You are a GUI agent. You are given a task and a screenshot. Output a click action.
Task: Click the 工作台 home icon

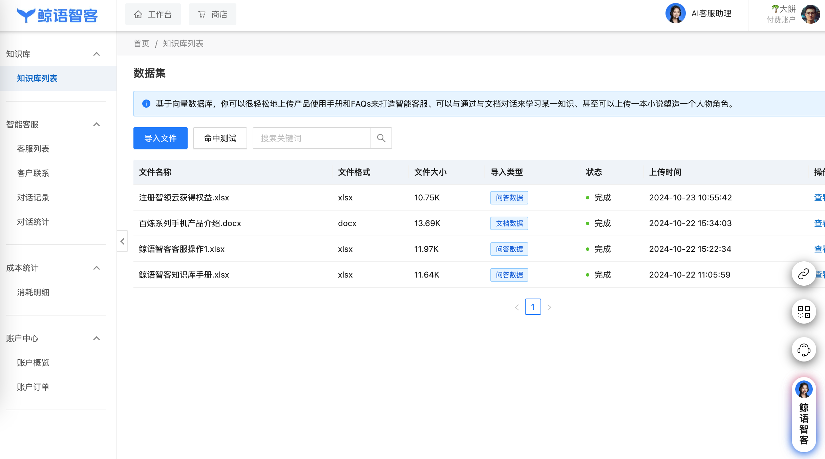(x=138, y=14)
